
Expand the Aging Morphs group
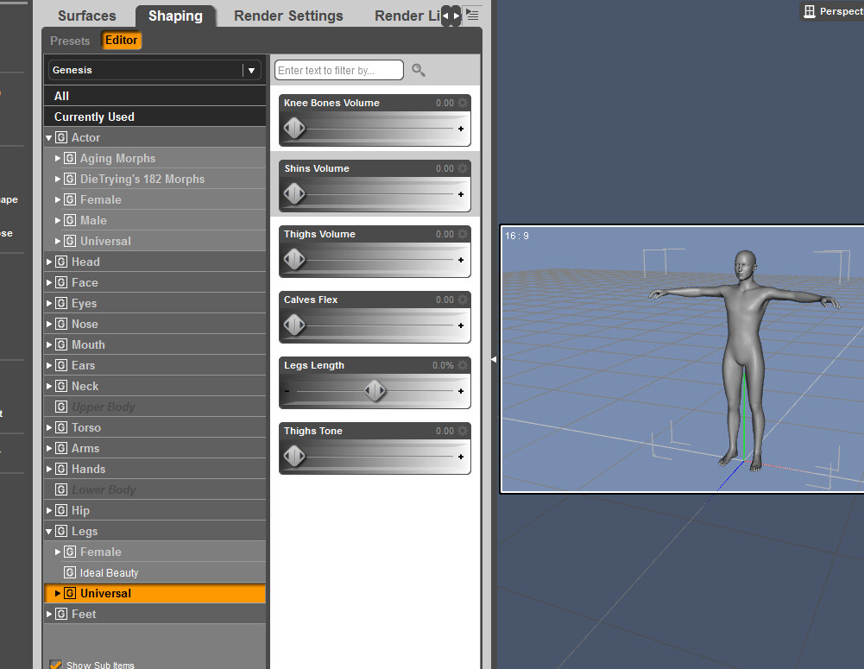click(57, 158)
